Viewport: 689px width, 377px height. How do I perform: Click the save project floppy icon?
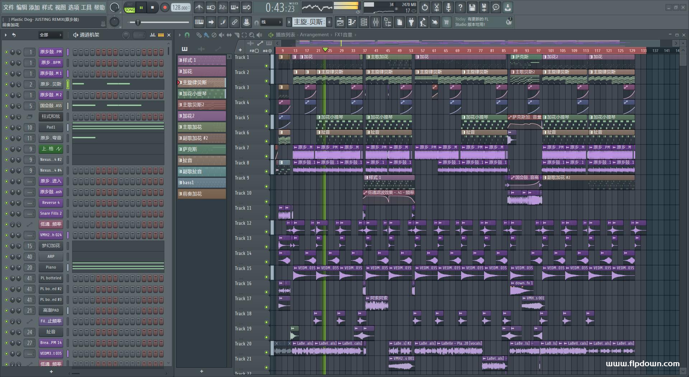click(x=472, y=7)
